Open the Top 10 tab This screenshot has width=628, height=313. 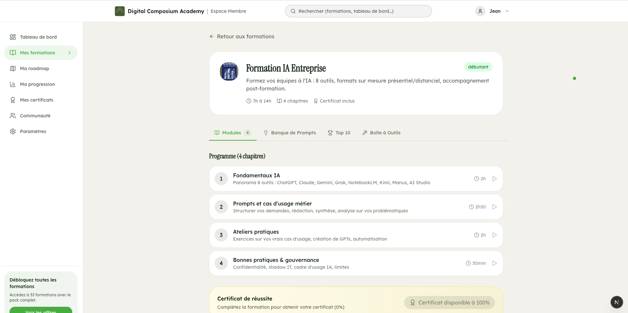tap(339, 133)
